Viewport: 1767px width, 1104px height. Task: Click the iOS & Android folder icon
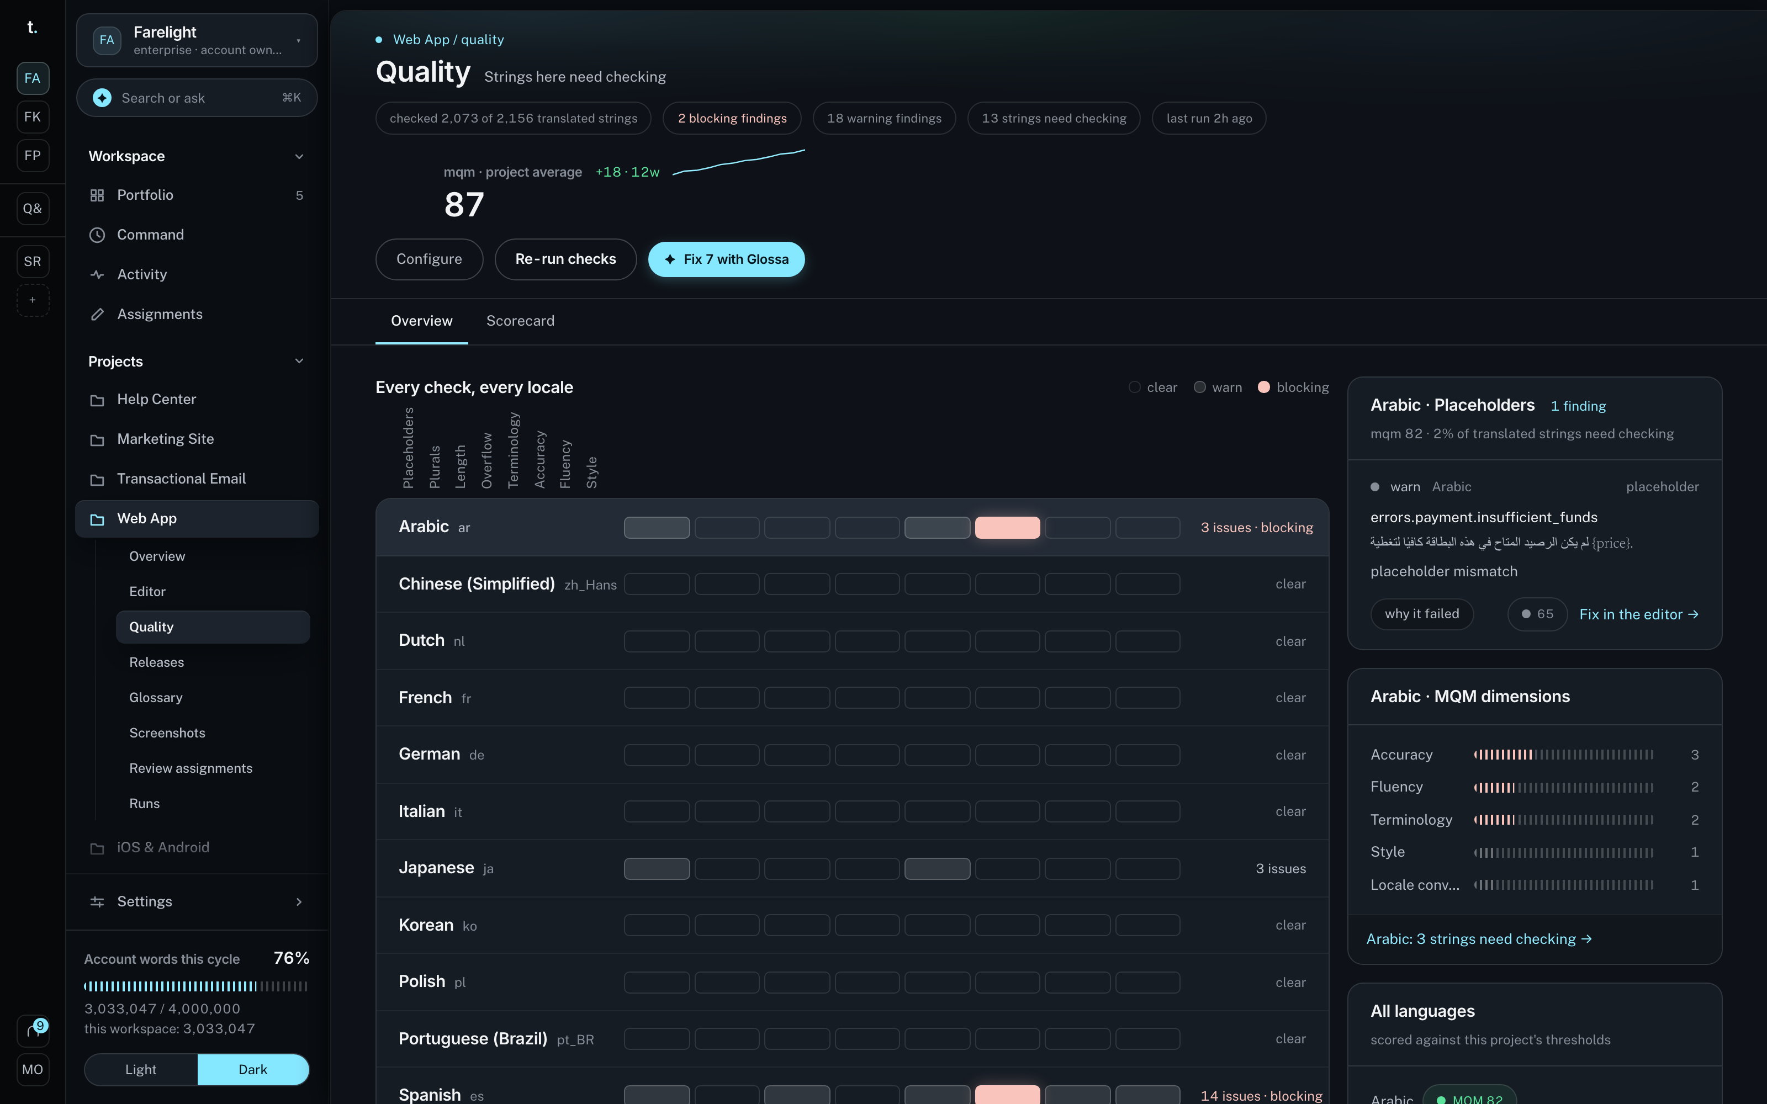point(97,848)
